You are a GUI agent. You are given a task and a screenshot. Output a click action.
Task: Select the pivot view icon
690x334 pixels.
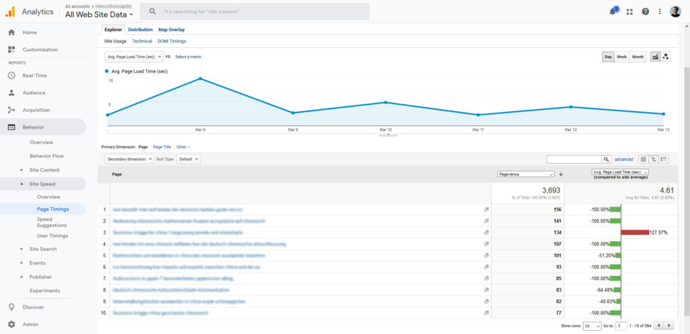click(x=664, y=159)
